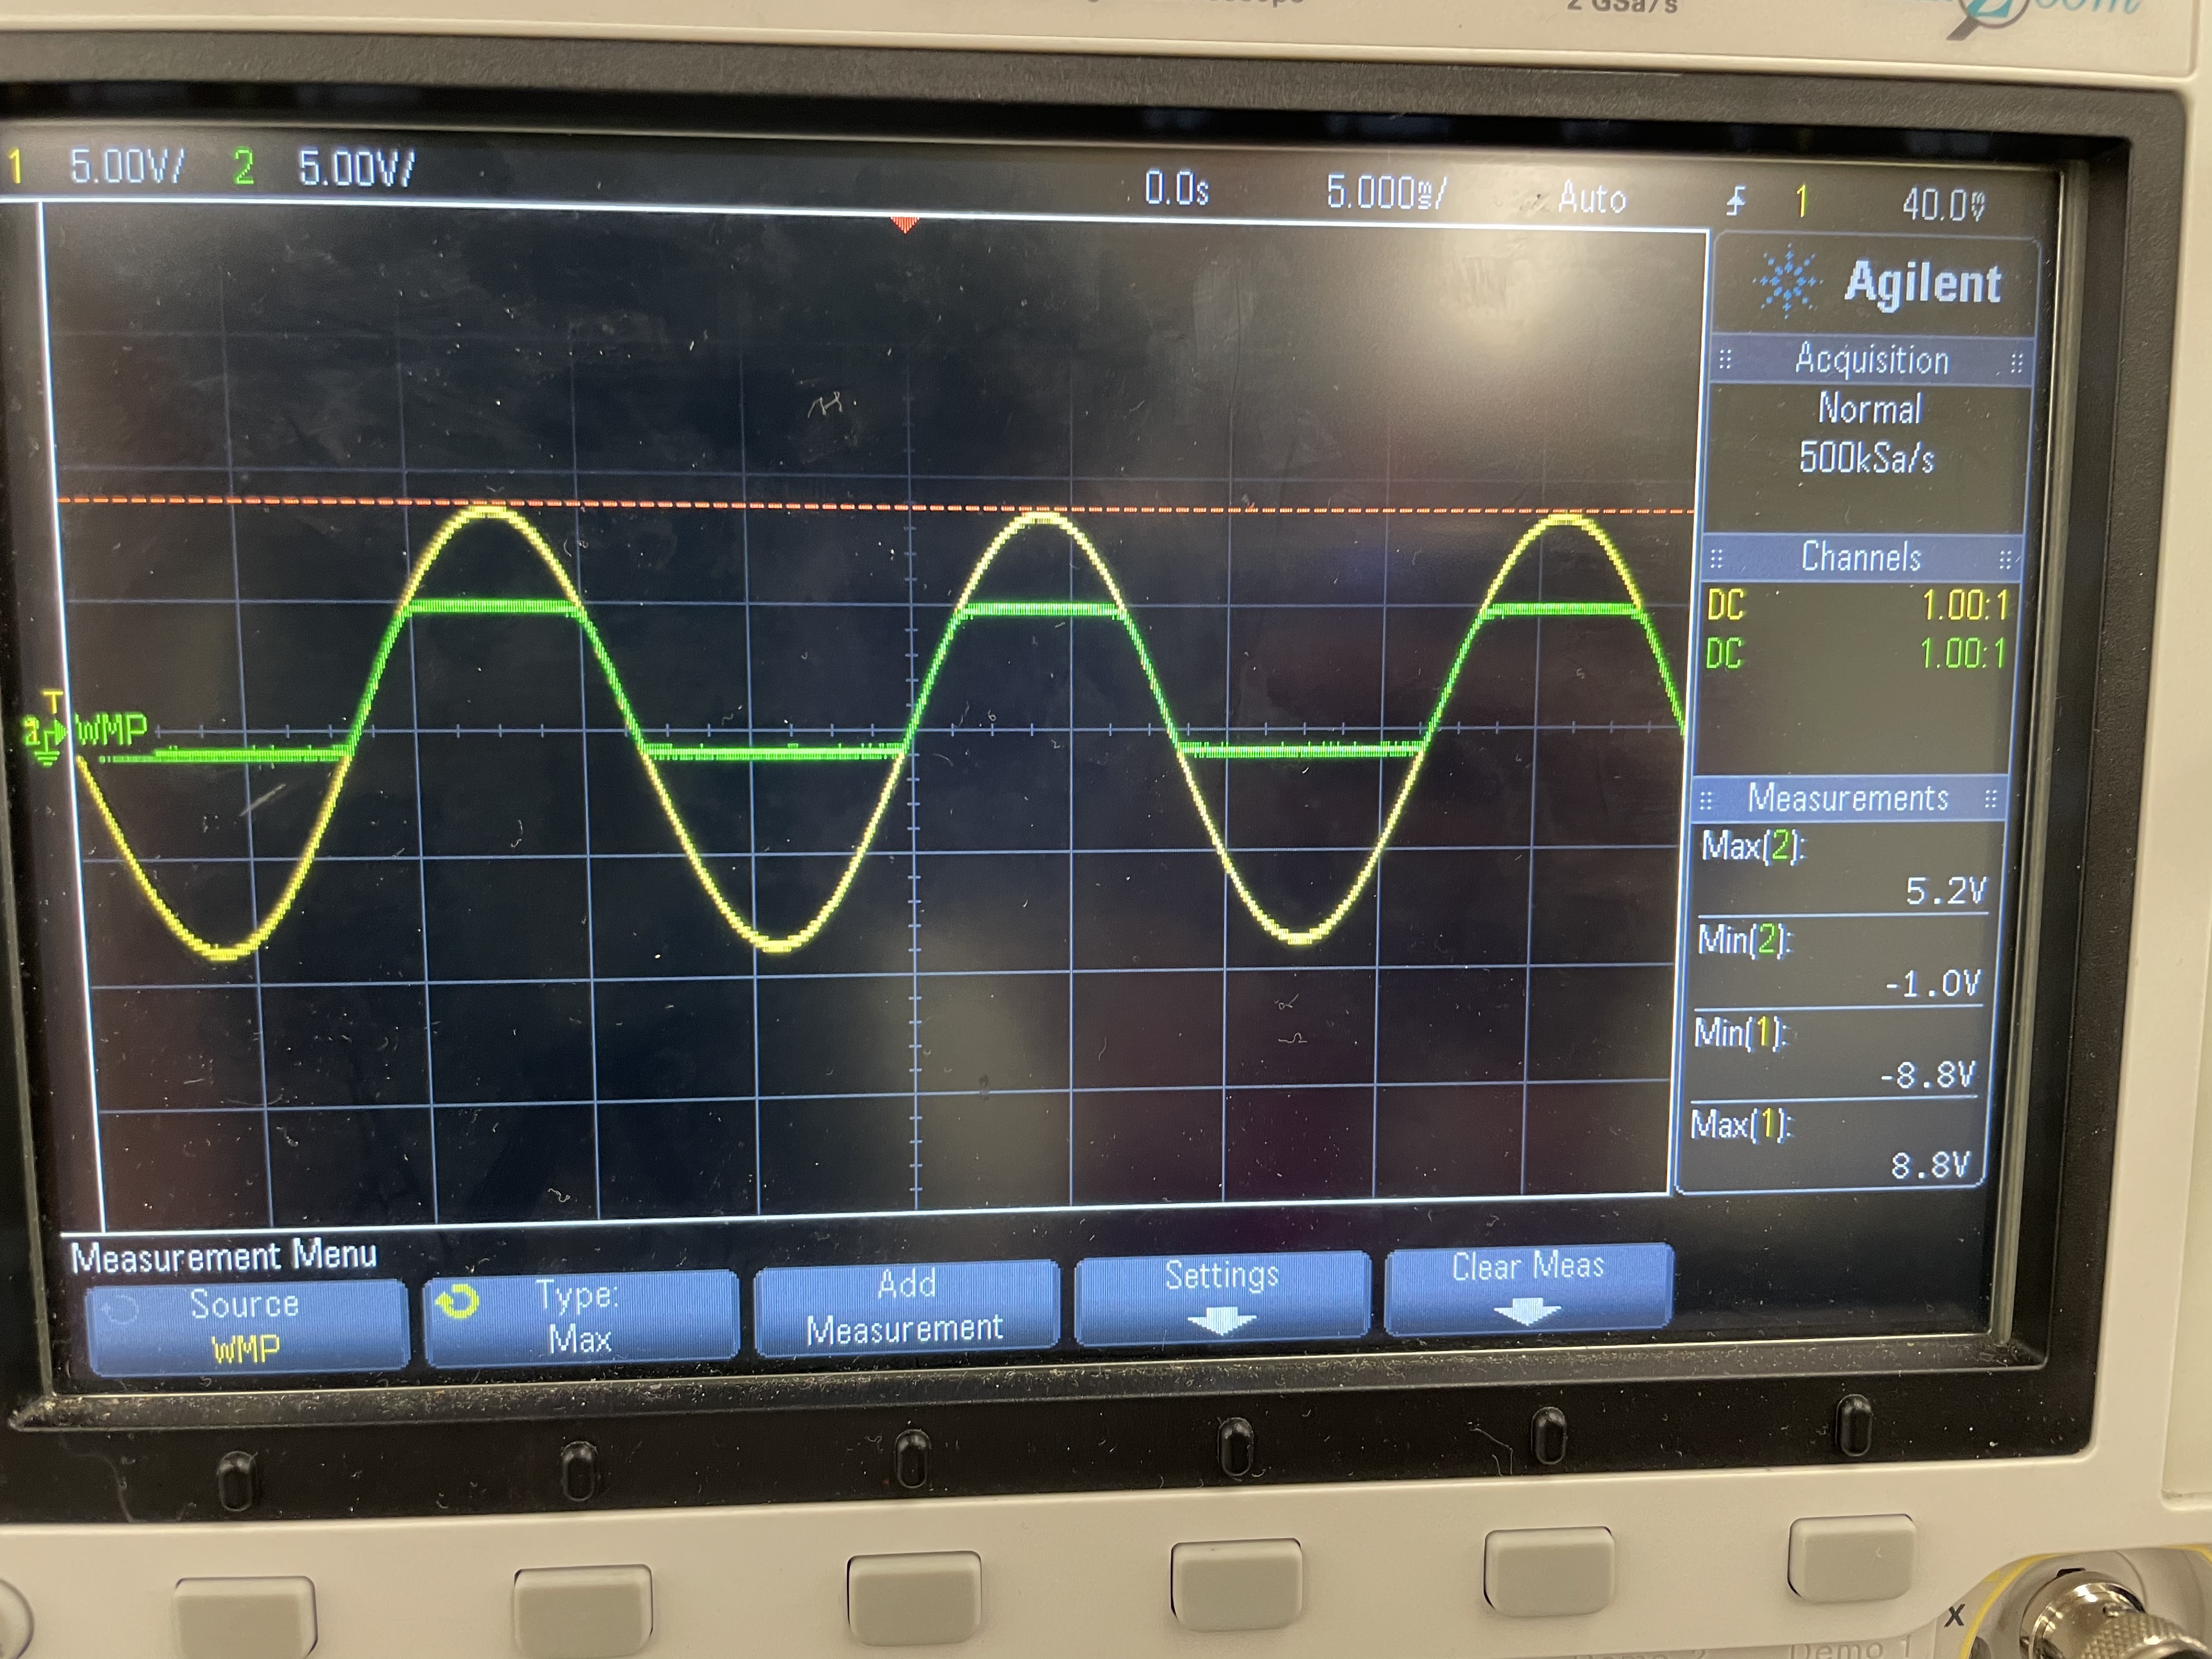This screenshot has width=2212, height=1659.
Task: Select the WMP waveform label
Action: tap(112, 730)
